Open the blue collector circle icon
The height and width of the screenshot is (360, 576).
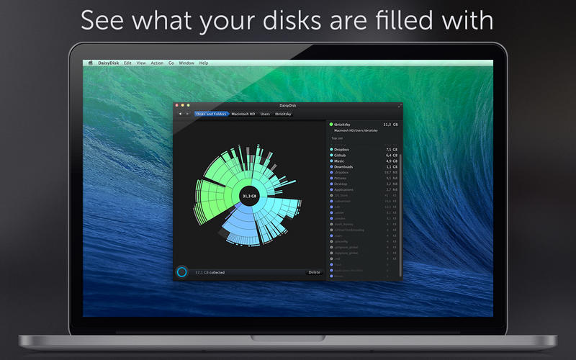coord(182,272)
